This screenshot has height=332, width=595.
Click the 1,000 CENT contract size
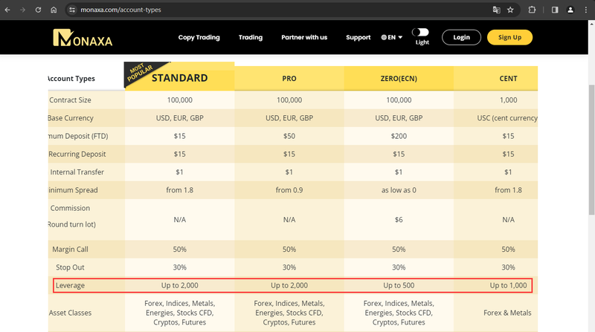coord(508,100)
